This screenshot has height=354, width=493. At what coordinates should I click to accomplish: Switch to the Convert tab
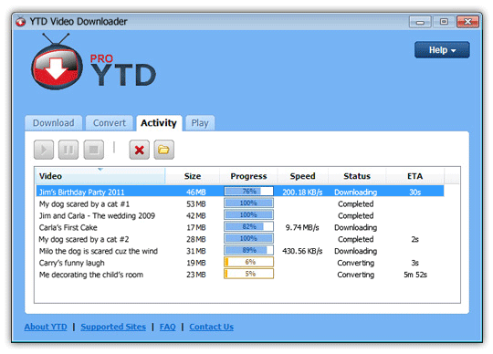click(x=110, y=123)
